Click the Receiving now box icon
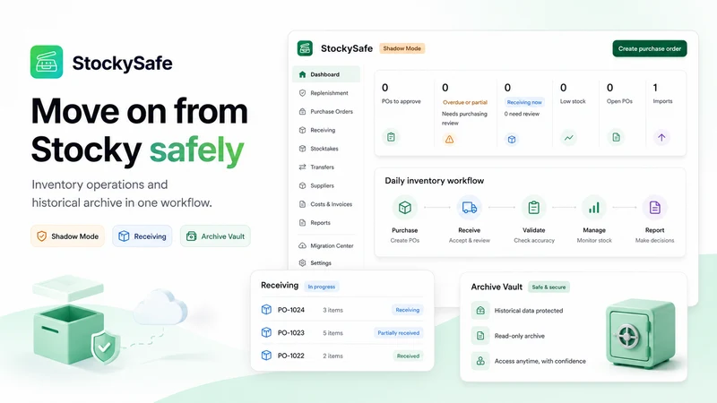 pos(512,140)
